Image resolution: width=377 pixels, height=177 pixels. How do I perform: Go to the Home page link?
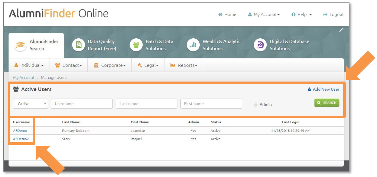pyautogui.click(x=227, y=14)
